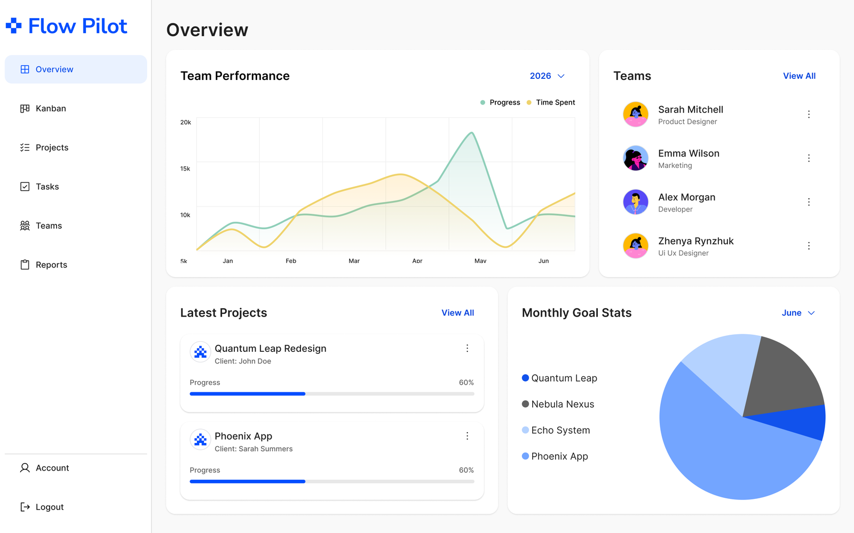The image size is (854, 533).
Task: Click the Quantum Leap Redesign title
Action: click(271, 349)
